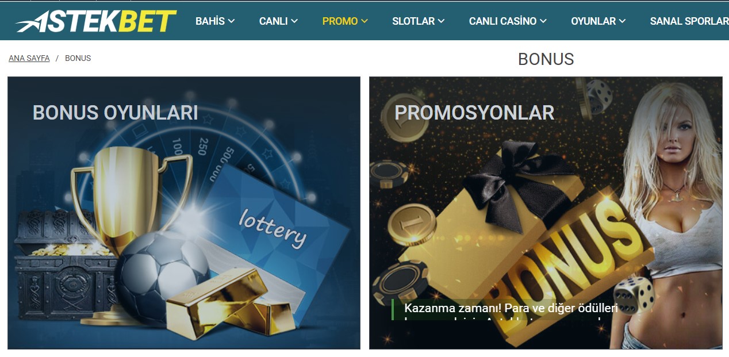Click the AstekBet logo

tap(96, 21)
